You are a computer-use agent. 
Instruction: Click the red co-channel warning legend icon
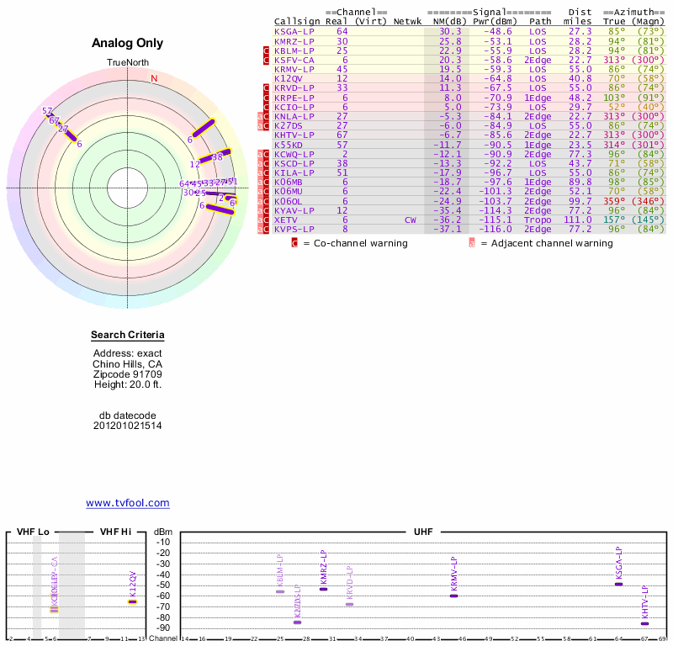[x=294, y=243]
